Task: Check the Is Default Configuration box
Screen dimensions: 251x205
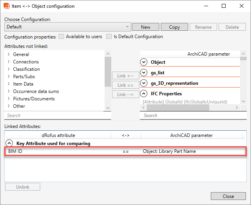Action: pos(109,37)
